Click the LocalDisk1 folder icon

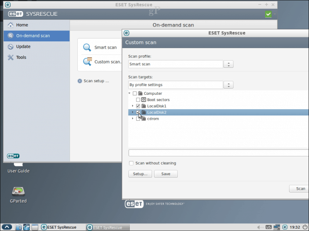click(x=144, y=106)
